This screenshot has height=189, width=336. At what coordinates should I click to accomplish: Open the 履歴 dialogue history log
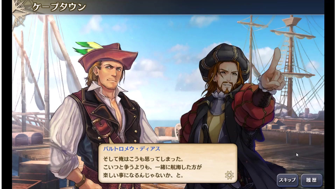311,180
